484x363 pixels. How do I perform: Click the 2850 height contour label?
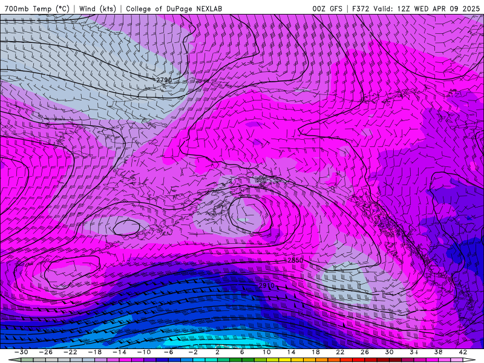295,260
